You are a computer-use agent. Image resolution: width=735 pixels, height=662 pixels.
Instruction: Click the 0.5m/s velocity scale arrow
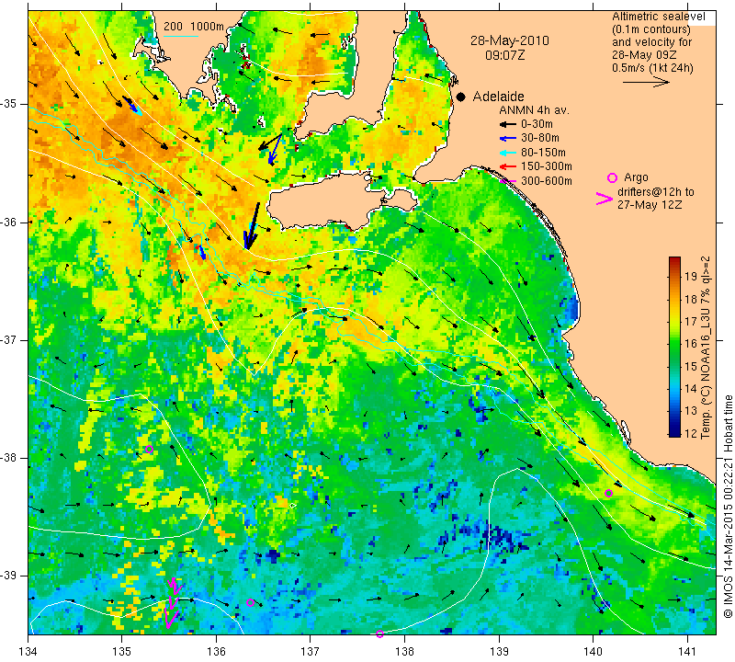[x=646, y=83]
